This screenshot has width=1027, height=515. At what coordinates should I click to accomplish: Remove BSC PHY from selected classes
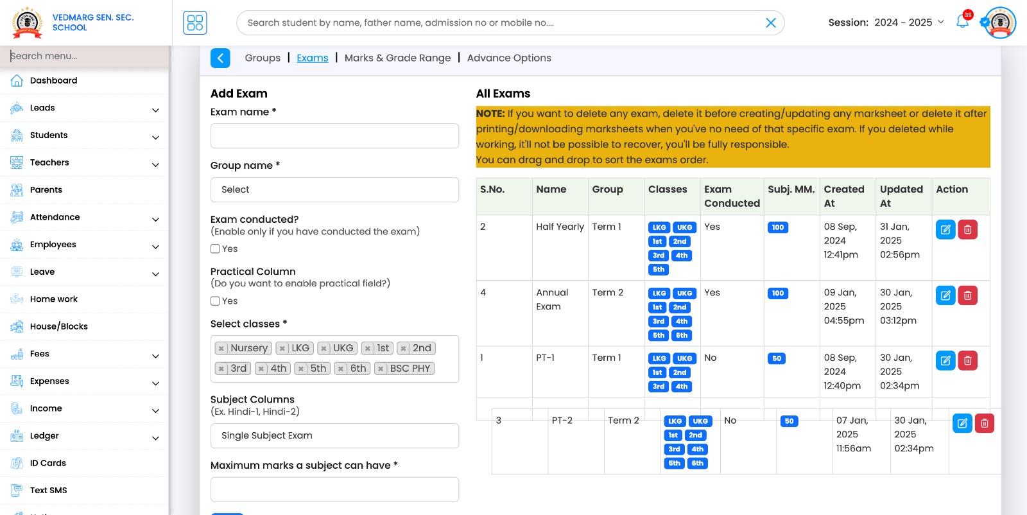pos(381,369)
